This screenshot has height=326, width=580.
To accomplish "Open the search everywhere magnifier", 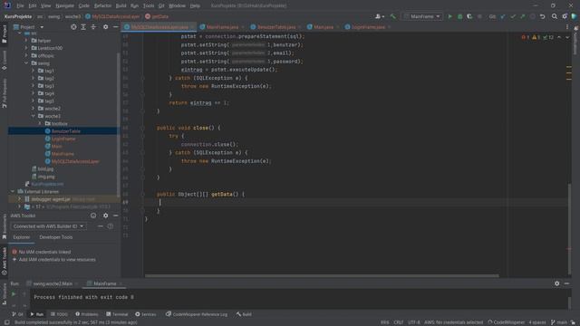I will point(554,16).
